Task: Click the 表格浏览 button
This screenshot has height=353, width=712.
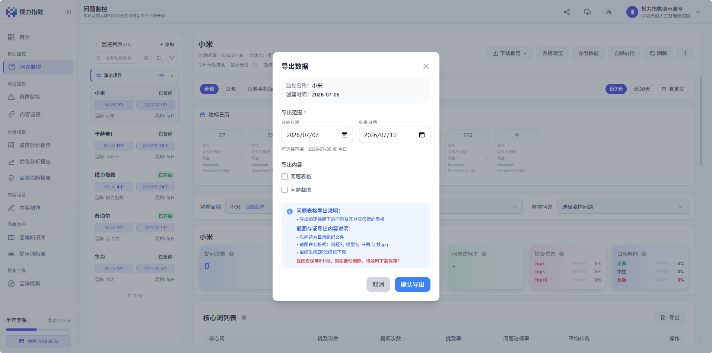Action: pos(552,53)
